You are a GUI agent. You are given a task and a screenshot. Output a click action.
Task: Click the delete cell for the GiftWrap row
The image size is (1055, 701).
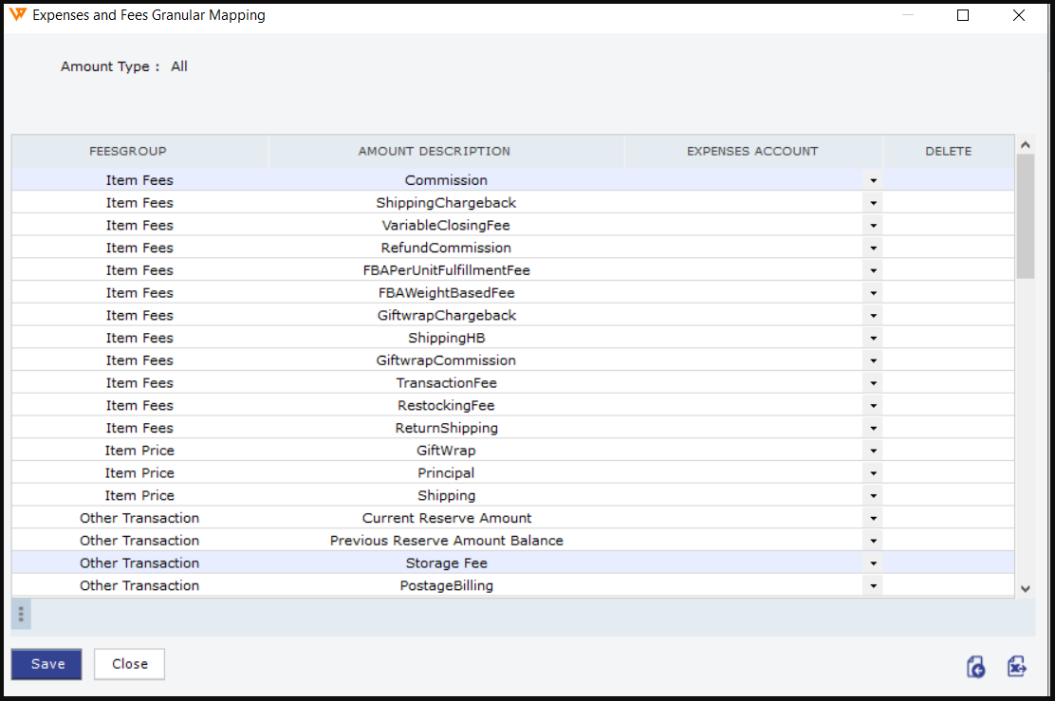coord(948,451)
